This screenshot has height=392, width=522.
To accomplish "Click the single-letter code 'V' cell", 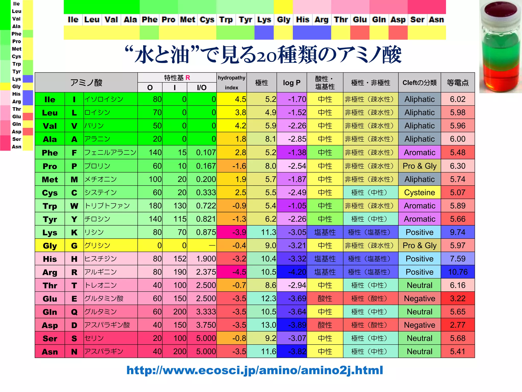I will point(74,126).
